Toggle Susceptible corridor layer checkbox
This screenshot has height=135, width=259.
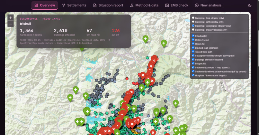pyautogui.click(x=193, y=56)
